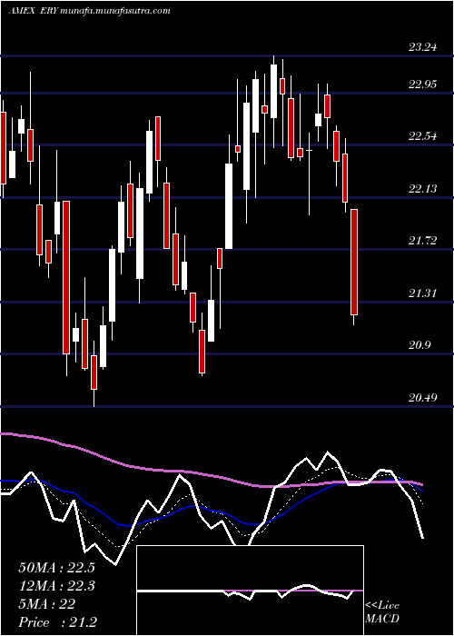Click the AMEX ERY munafa.munafasutra.com title text
454x636 pixels.
click(89, 11)
